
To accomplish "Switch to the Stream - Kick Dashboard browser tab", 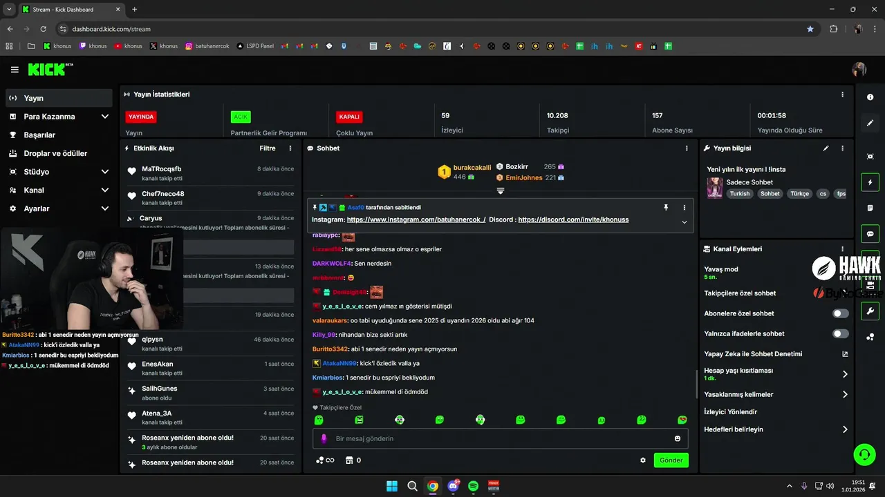I will (72, 10).
